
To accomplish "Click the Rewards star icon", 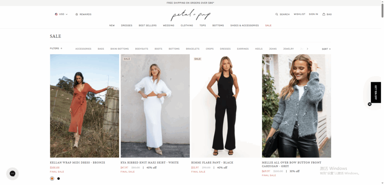I will 76,15.
